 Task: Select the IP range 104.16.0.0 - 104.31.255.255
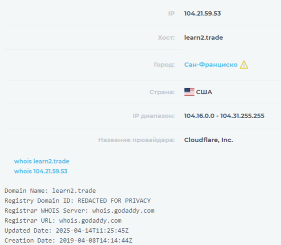(x=224, y=116)
